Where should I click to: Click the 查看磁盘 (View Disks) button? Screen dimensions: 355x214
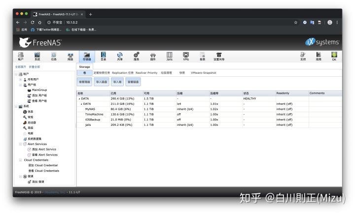(x=133, y=82)
